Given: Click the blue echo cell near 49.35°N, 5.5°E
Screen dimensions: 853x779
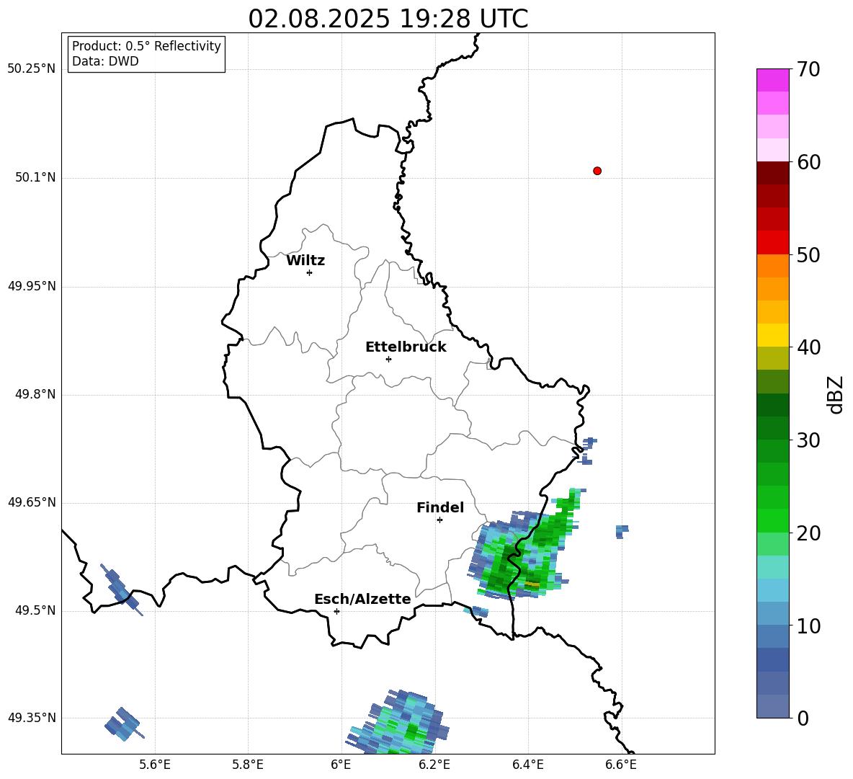Looking at the screenshot, I should click(x=123, y=724).
